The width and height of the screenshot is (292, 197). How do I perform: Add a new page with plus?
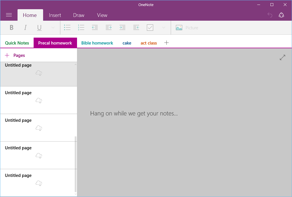tap(7, 55)
